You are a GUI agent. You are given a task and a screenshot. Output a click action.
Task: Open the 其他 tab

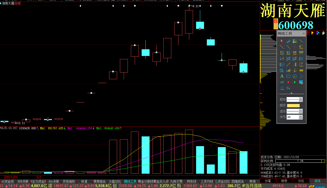coord(253,181)
